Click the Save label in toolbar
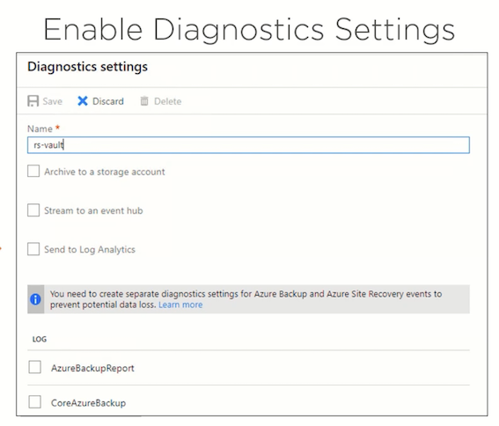 pos(53,101)
